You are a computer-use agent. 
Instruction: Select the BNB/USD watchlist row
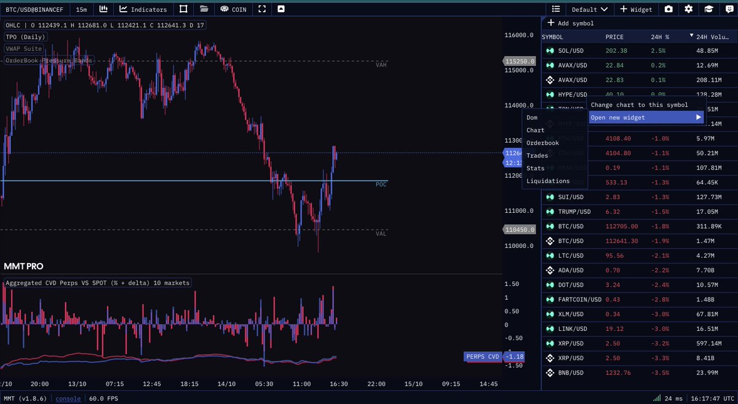pos(640,373)
